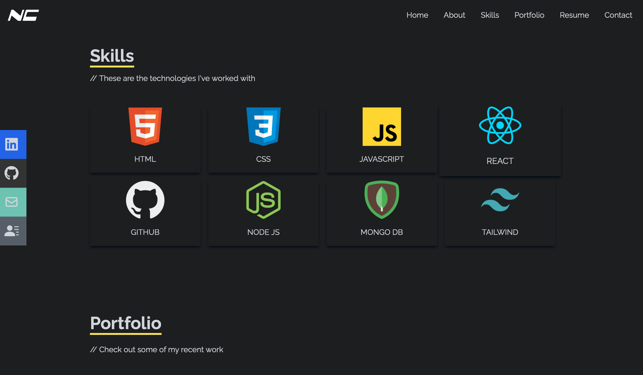The width and height of the screenshot is (643, 375).
Task: Click the React atom icon
Action: pyautogui.click(x=500, y=125)
